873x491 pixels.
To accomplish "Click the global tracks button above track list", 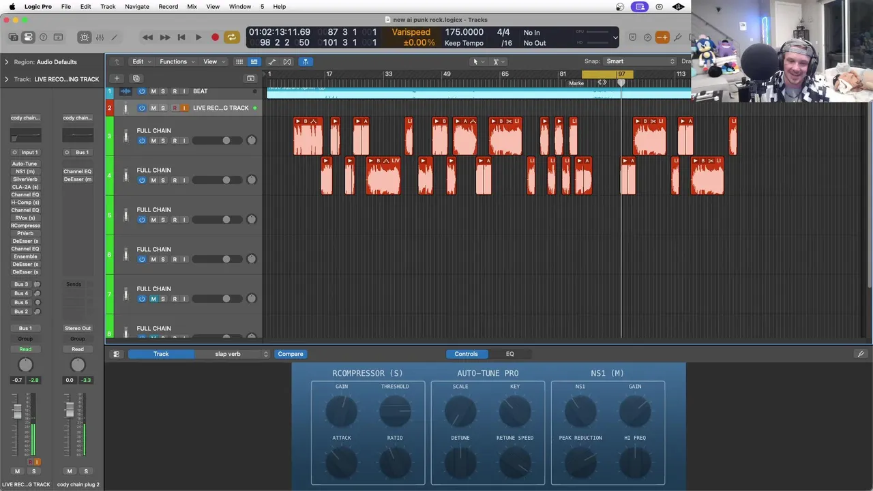I will point(251,78).
